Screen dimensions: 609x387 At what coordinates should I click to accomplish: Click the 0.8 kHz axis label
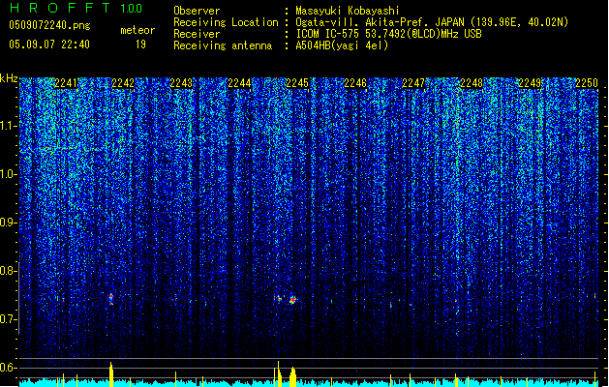[x=9, y=271]
